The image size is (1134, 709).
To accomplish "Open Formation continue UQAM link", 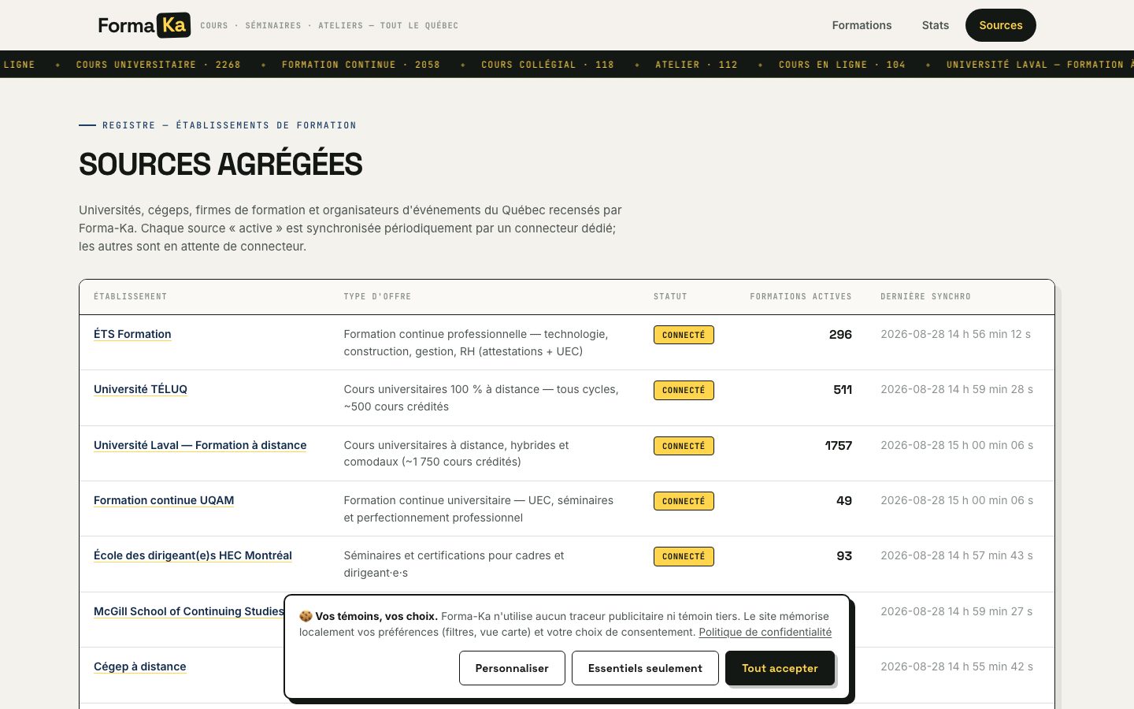I will point(164,500).
